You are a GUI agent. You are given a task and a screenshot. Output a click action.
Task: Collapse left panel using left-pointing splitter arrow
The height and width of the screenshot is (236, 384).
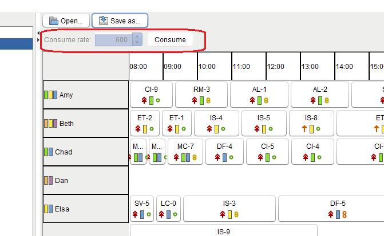pyautogui.click(x=38, y=32)
